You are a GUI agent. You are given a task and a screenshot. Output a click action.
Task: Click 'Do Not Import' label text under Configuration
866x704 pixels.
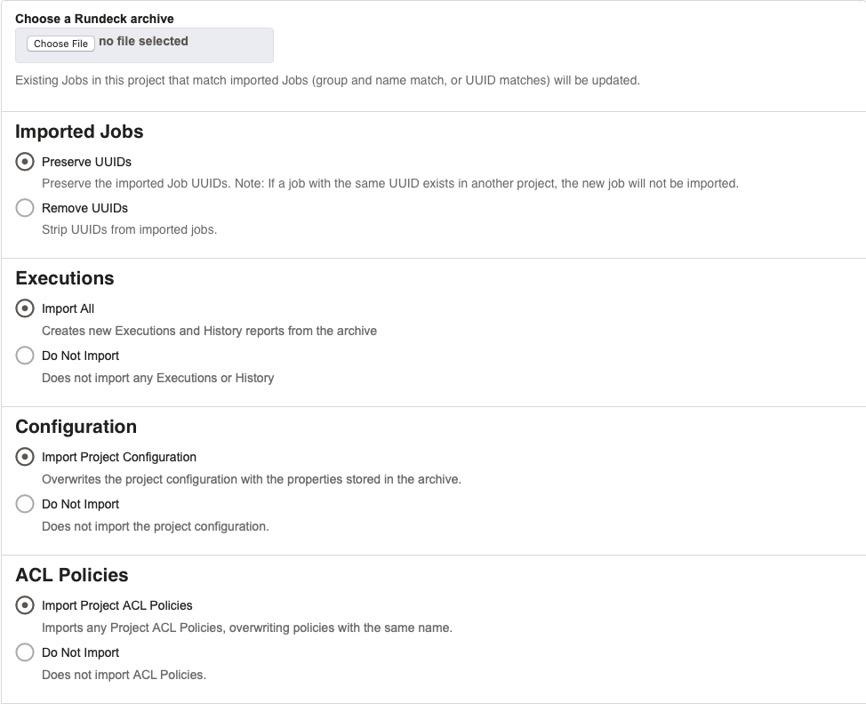coord(80,504)
